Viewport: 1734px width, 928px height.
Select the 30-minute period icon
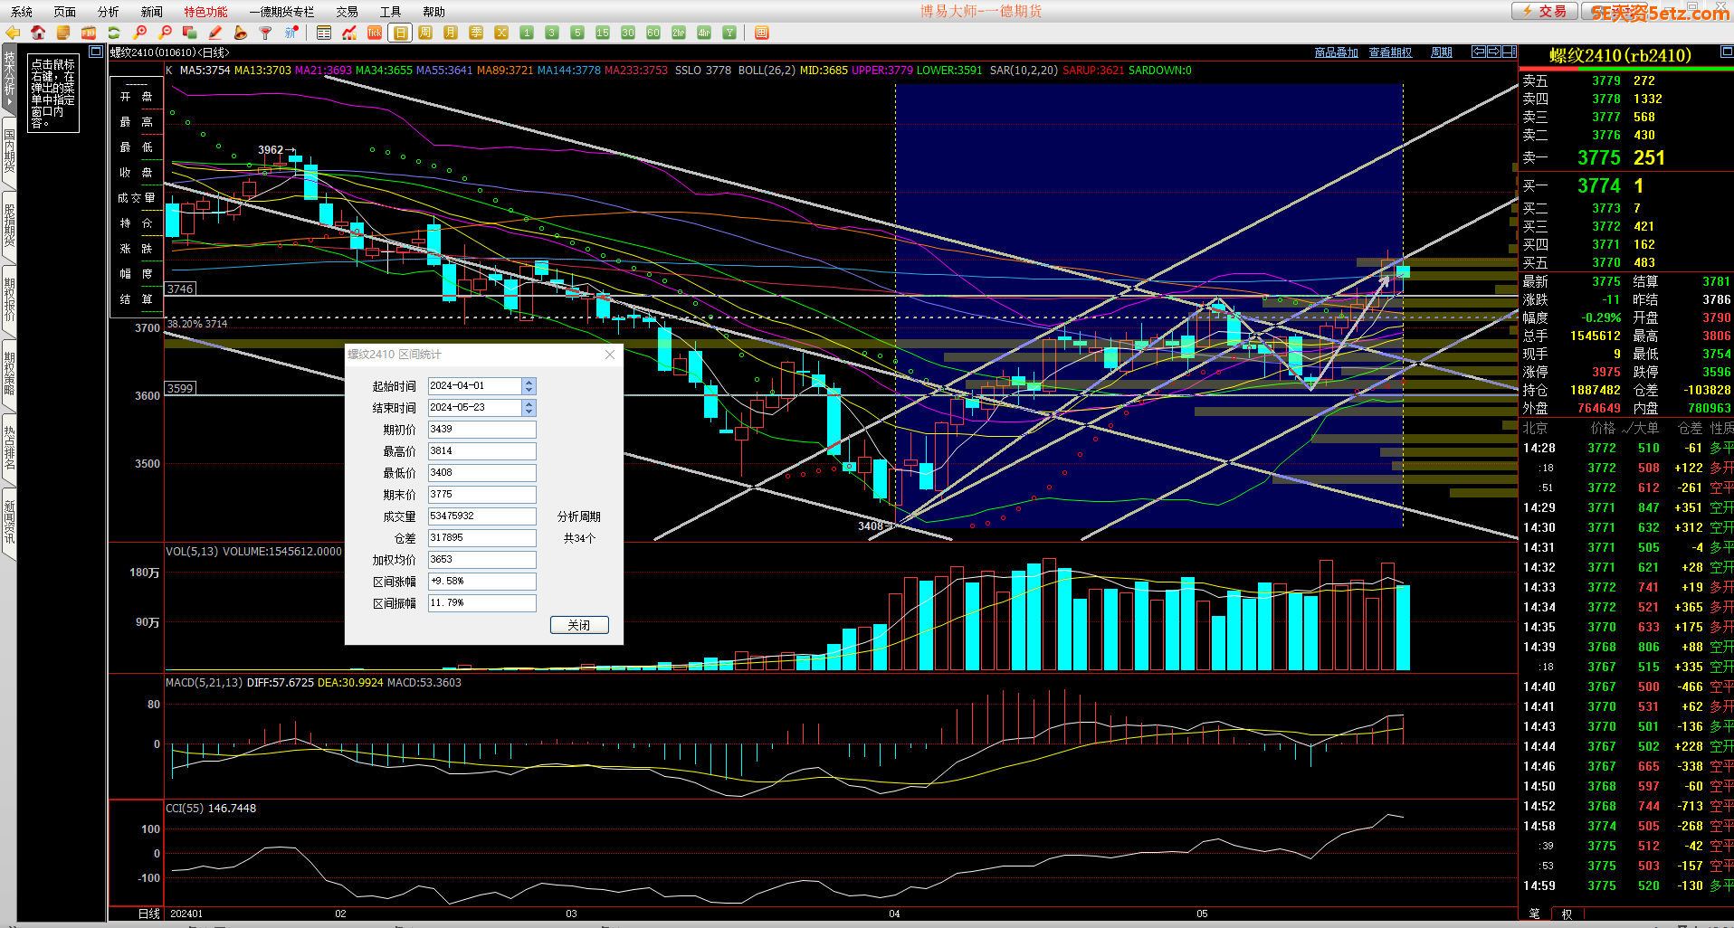[628, 33]
